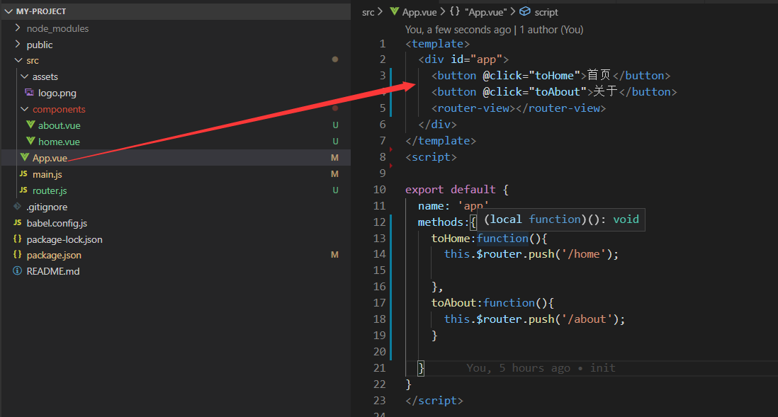The image size is (778, 417).
Task: Click the modified M badge of App.vue
Action: 335,158
